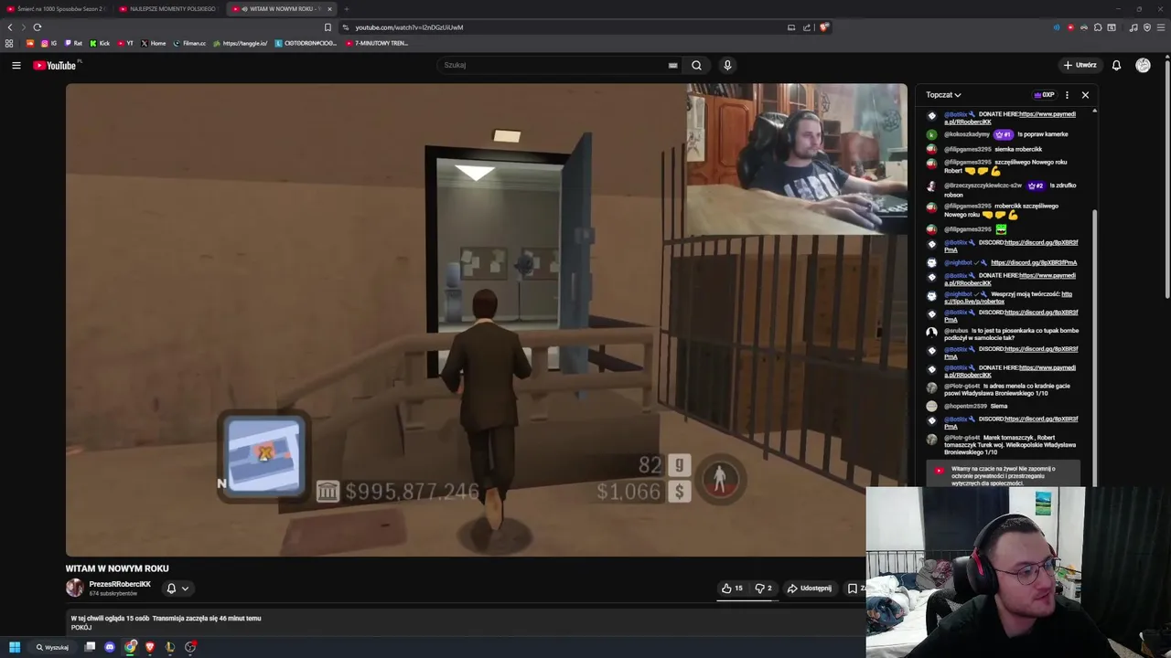The width and height of the screenshot is (1171, 658).
Task: Click the Utwórz create button
Action: coord(1080,65)
